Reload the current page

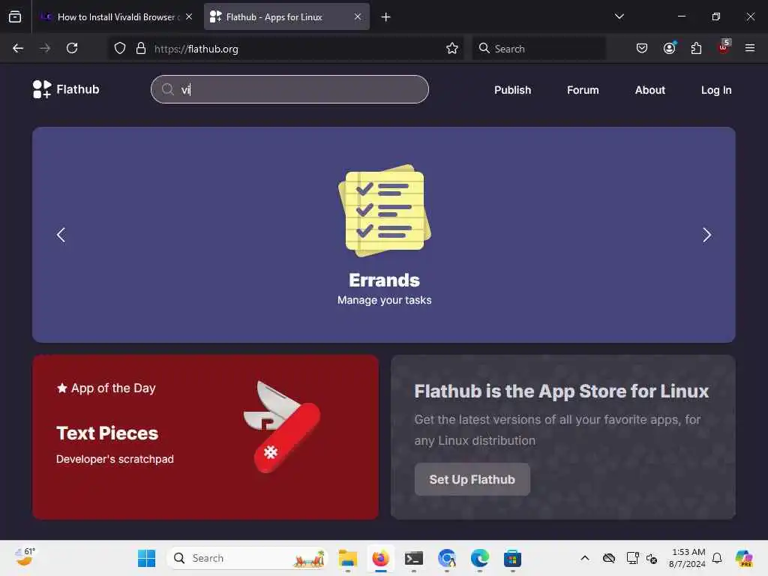72,48
